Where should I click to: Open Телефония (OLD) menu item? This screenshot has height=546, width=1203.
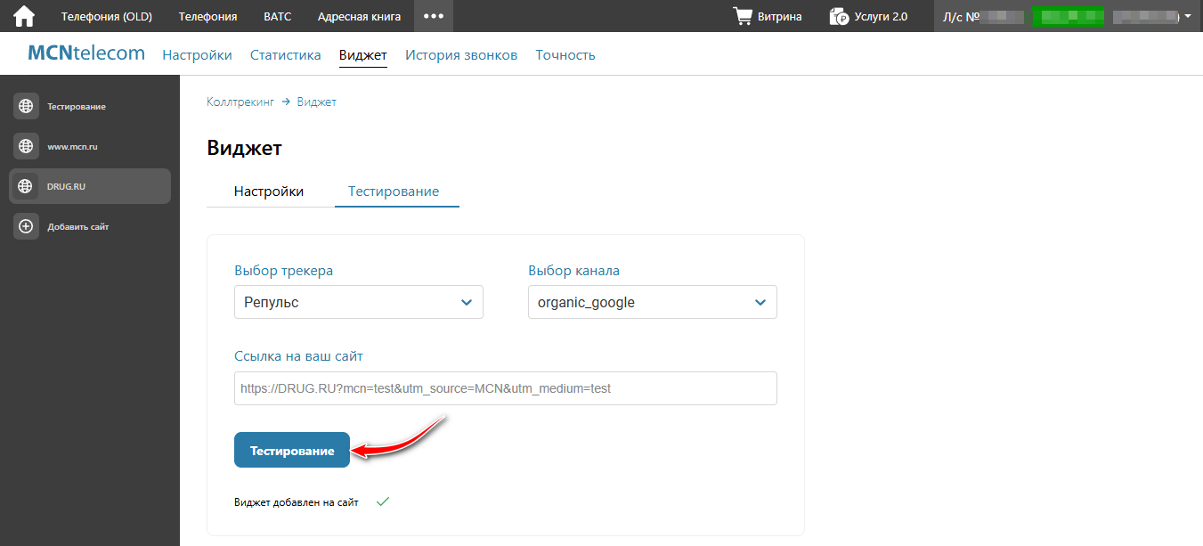click(x=107, y=16)
